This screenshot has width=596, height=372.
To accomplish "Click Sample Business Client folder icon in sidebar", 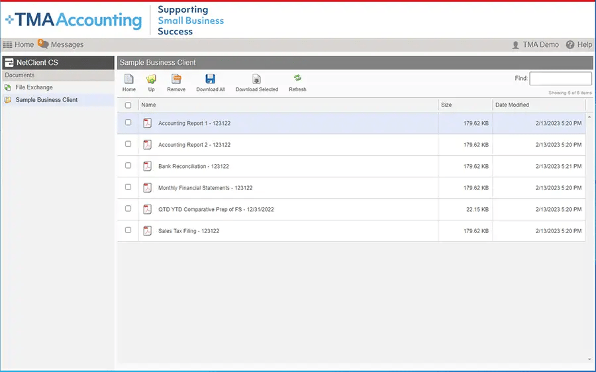I will (7, 100).
